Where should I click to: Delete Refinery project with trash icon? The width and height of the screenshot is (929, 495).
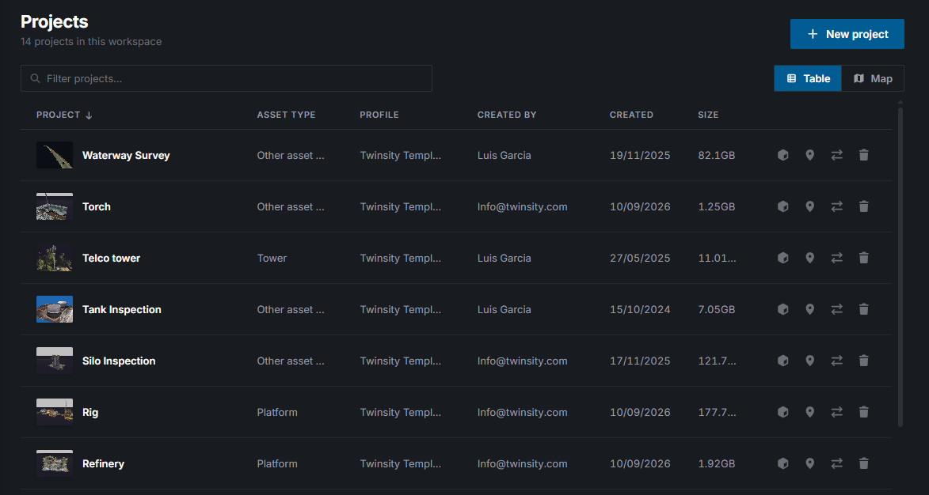coord(864,463)
